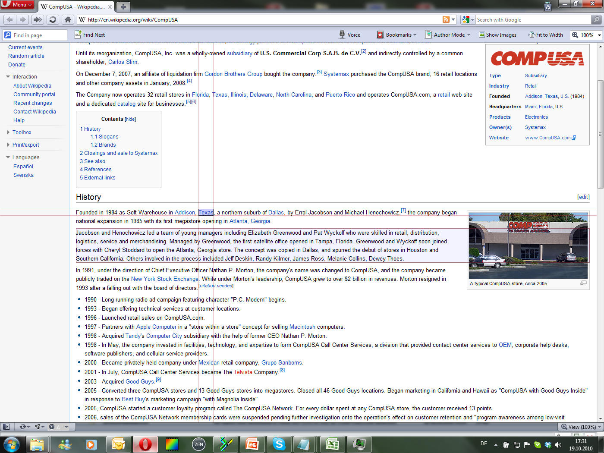Open search engine selector dropdown

tap(468, 20)
